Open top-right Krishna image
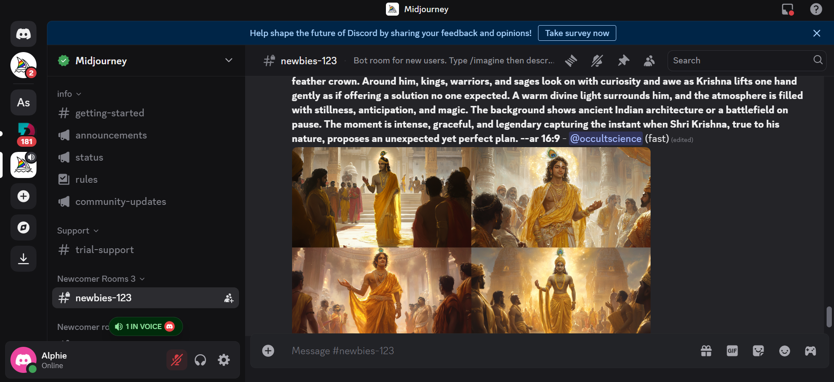 (x=561, y=197)
